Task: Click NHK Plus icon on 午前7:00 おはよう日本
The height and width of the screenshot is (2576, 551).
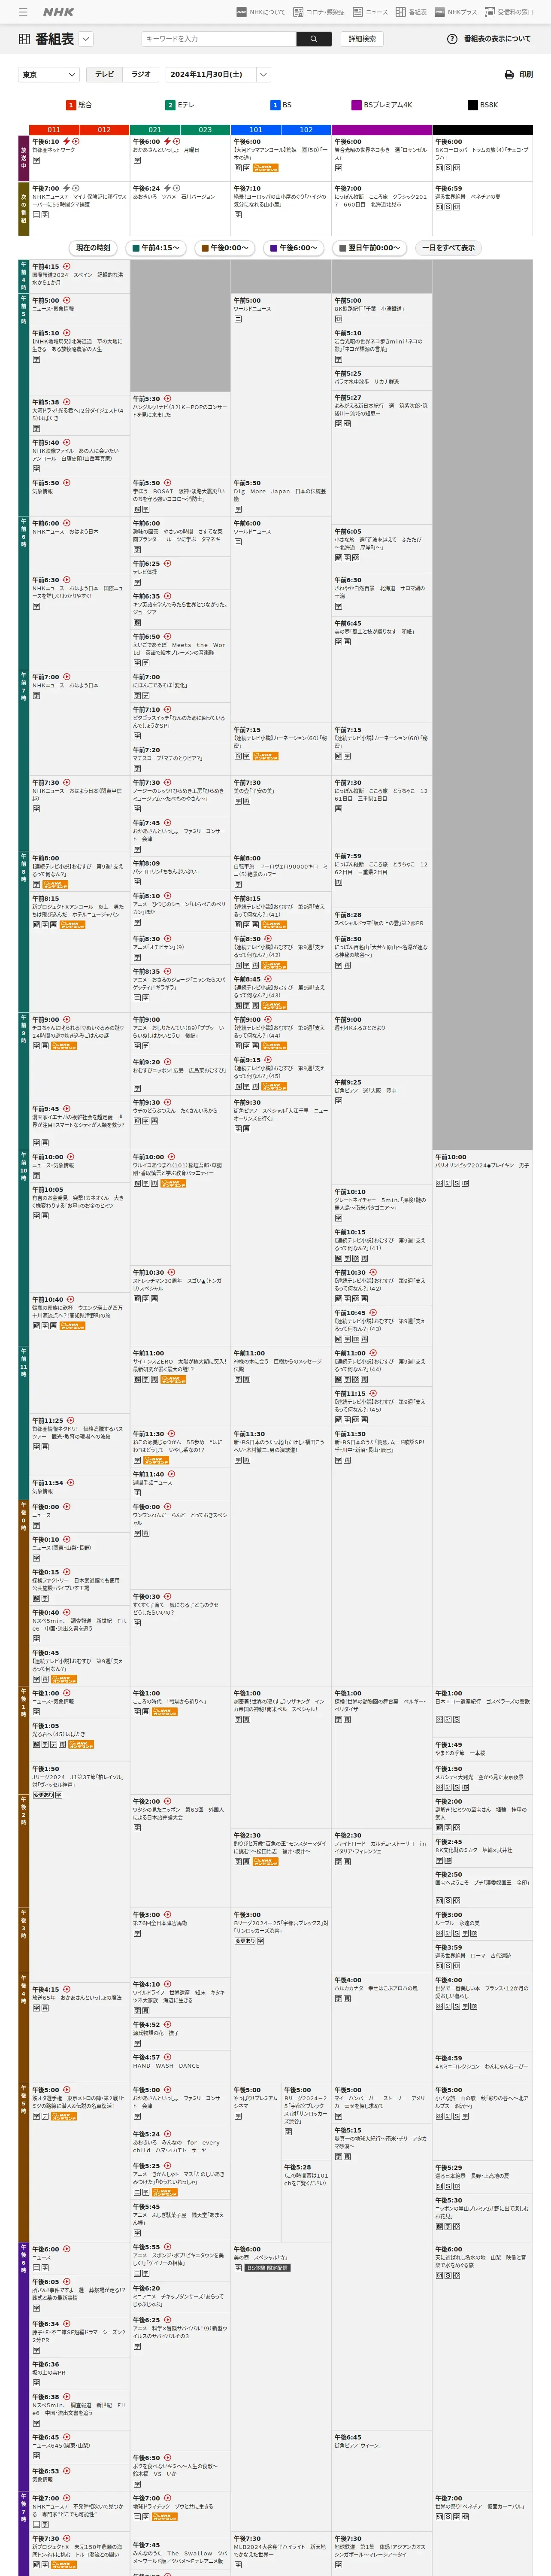Action: 67,677
